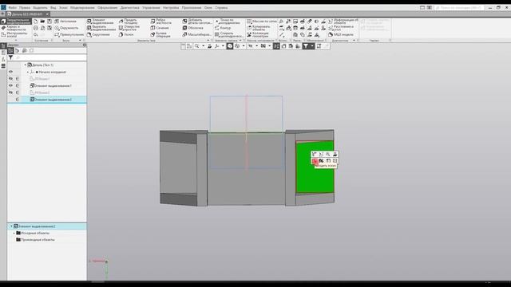This screenshot has height=287, width=511.
Task: Choose the Прямоугольник sketch tool
Action: tap(69, 34)
